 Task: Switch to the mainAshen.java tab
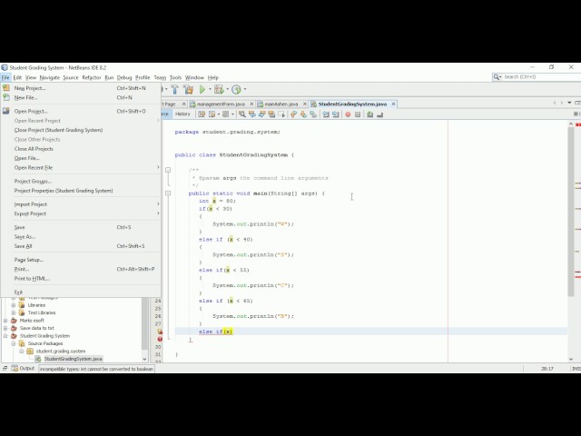281,104
